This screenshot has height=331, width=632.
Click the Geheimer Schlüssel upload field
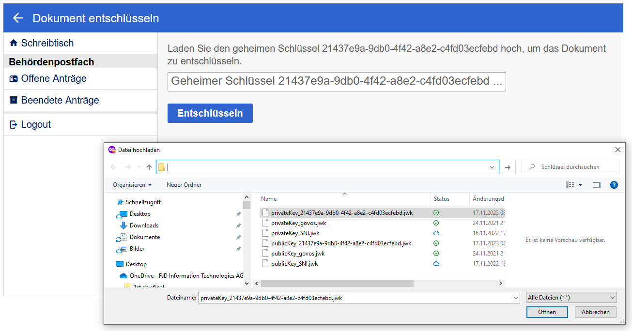pos(337,81)
